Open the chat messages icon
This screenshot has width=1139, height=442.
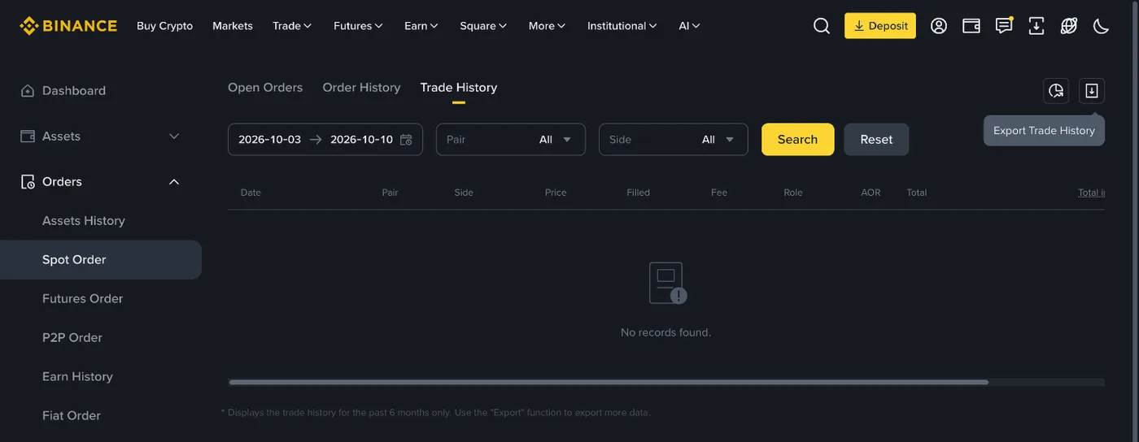coord(1004,26)
